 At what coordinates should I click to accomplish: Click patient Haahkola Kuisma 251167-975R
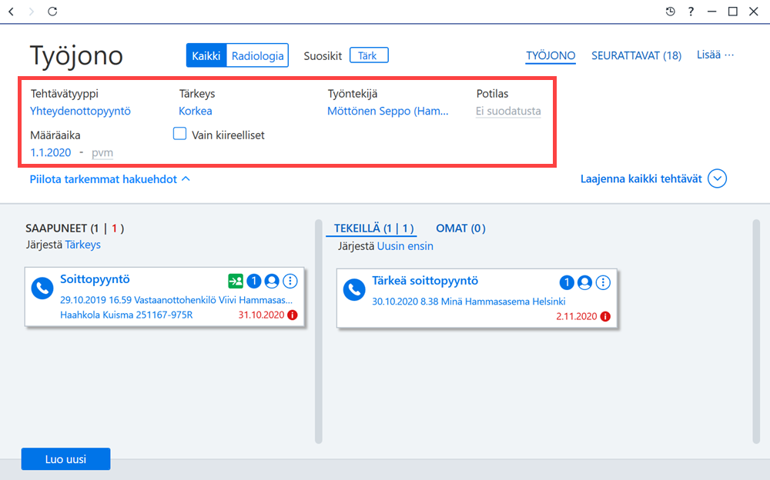(126, 315)
